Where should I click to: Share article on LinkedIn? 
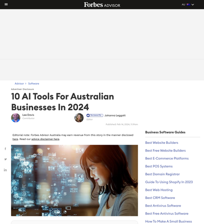coord(5,170)
